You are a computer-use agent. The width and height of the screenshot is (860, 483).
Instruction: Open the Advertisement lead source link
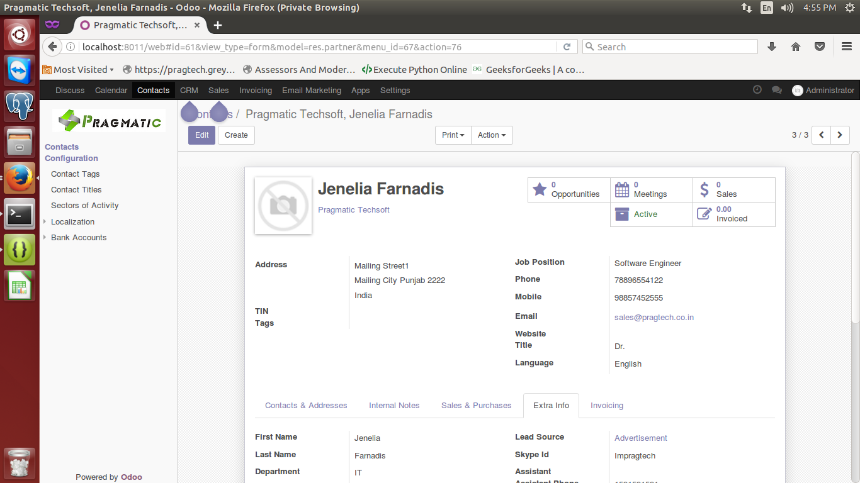[x=641, y=438]
